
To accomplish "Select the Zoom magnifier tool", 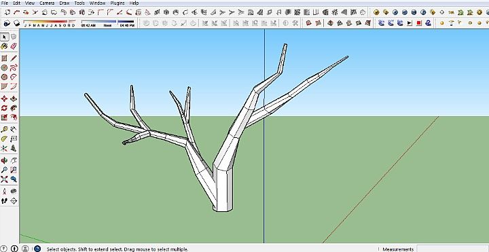I will tap(4, 170).
